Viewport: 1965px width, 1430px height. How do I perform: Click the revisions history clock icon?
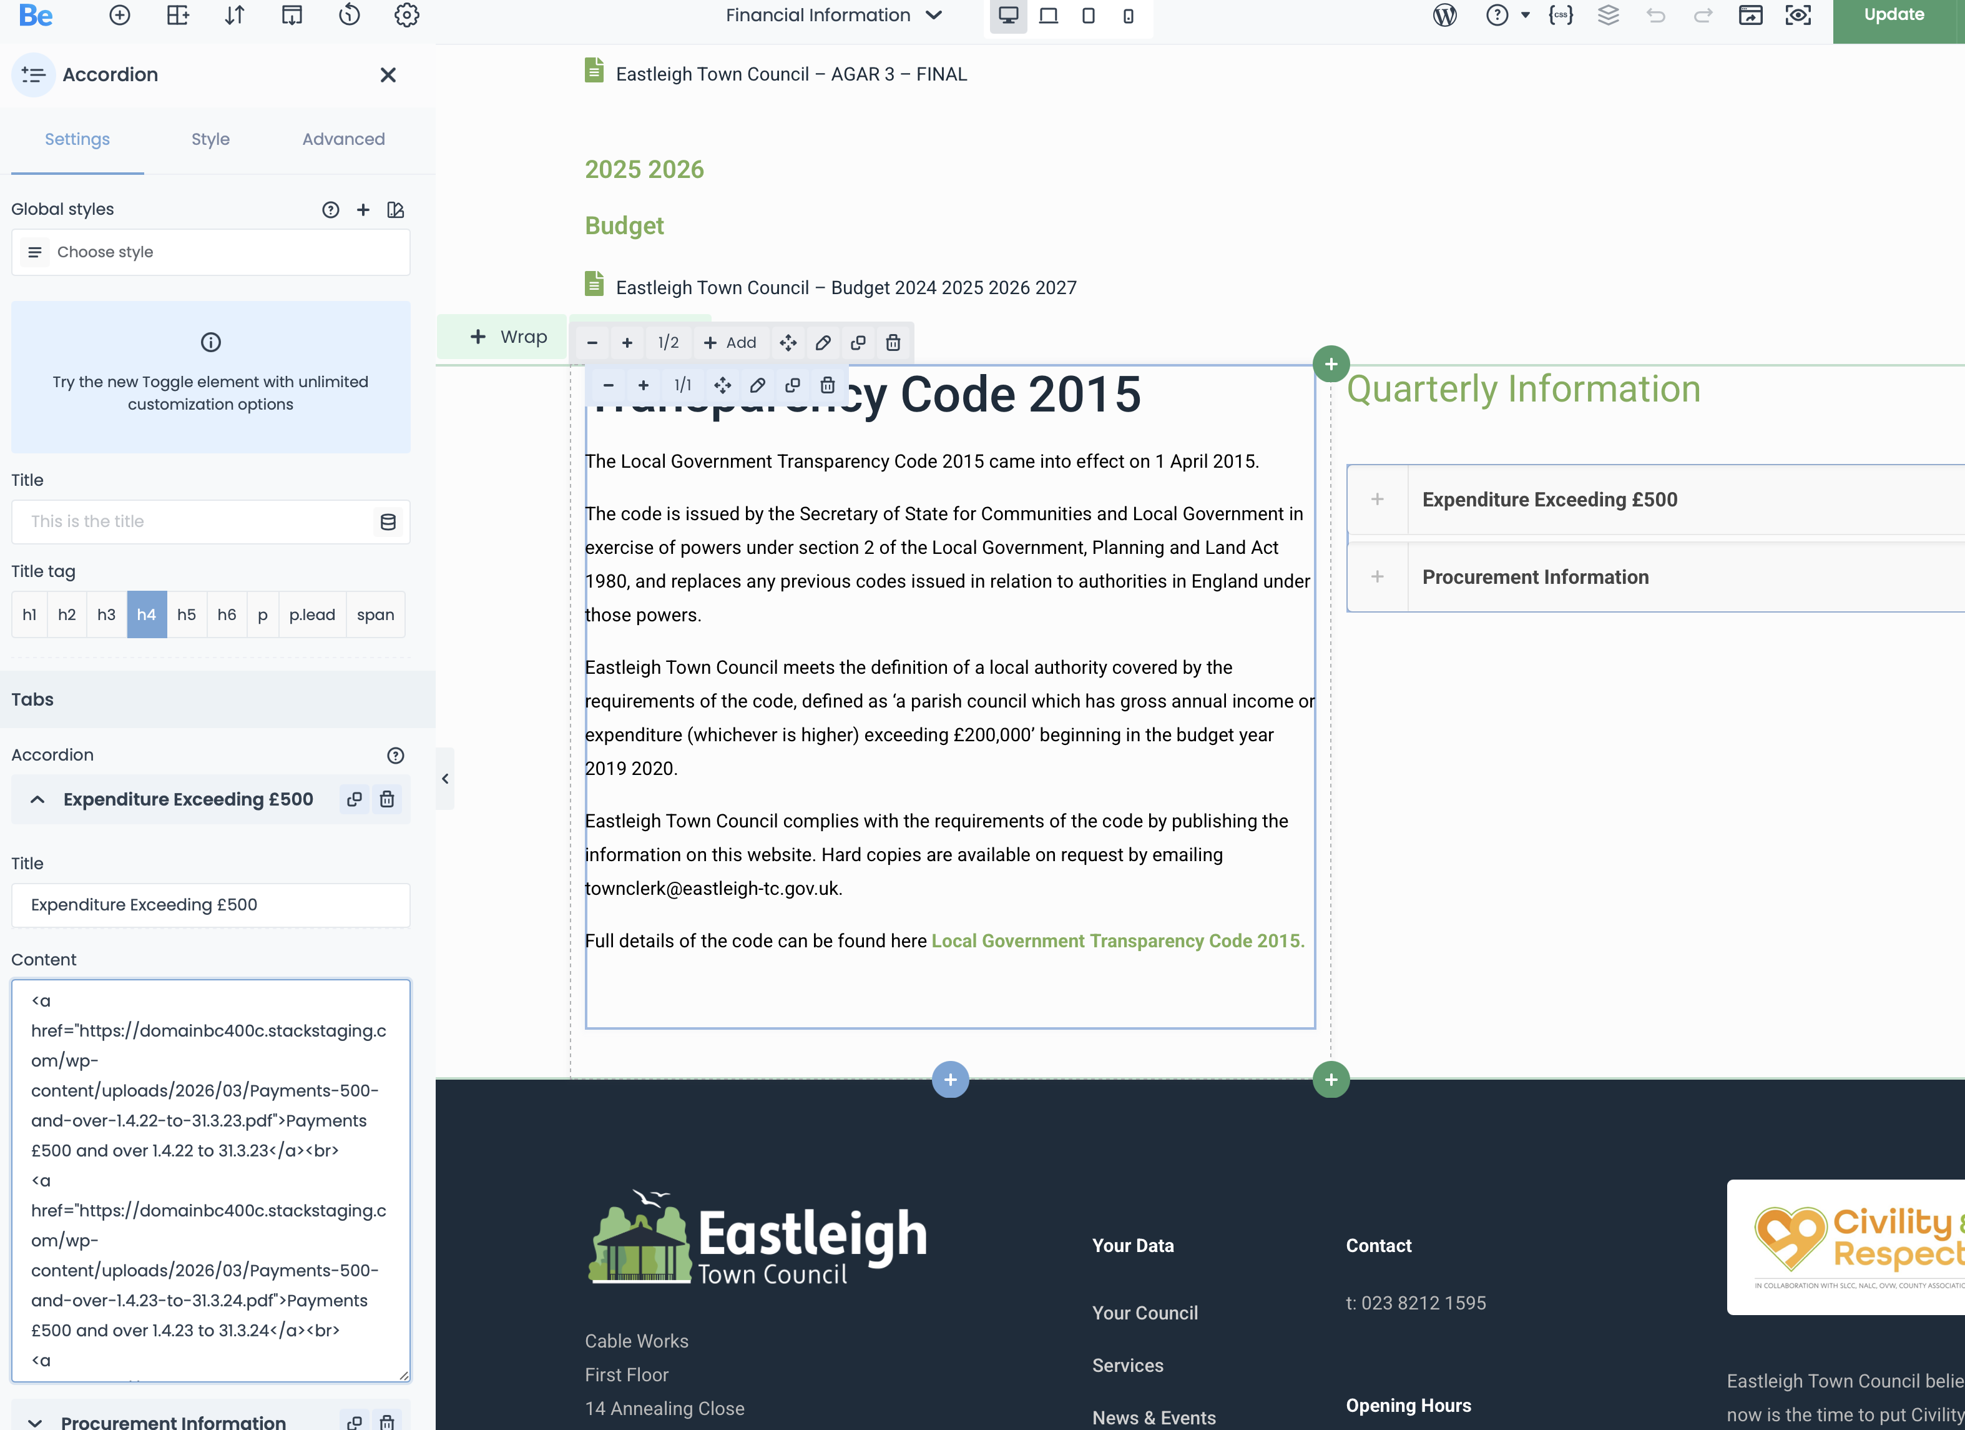[349, 16]
